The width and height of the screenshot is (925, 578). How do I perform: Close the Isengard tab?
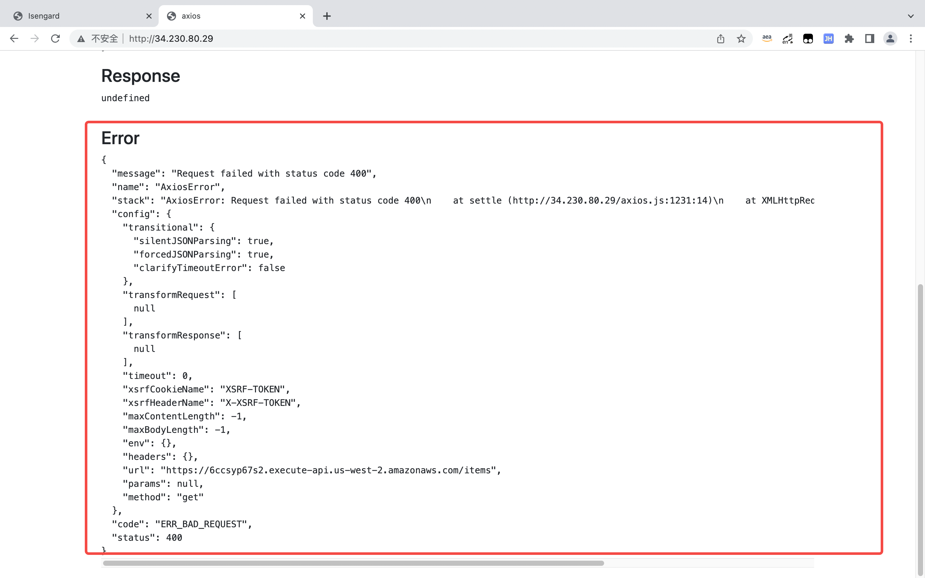(149, 16)
